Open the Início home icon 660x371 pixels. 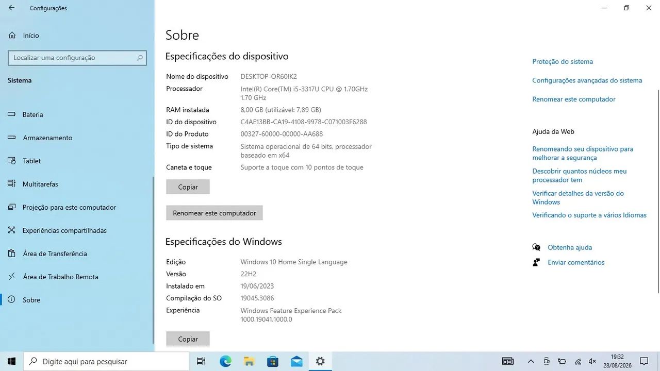click(x=12, y=36)
